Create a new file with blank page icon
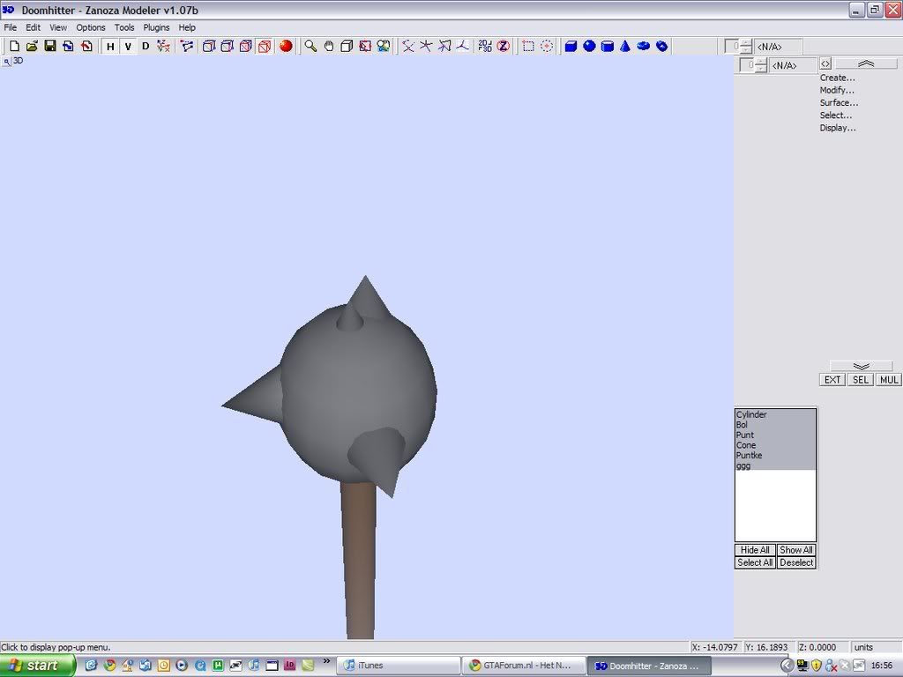903x677 pixels. pyautogui.click(x=15, y=46)
